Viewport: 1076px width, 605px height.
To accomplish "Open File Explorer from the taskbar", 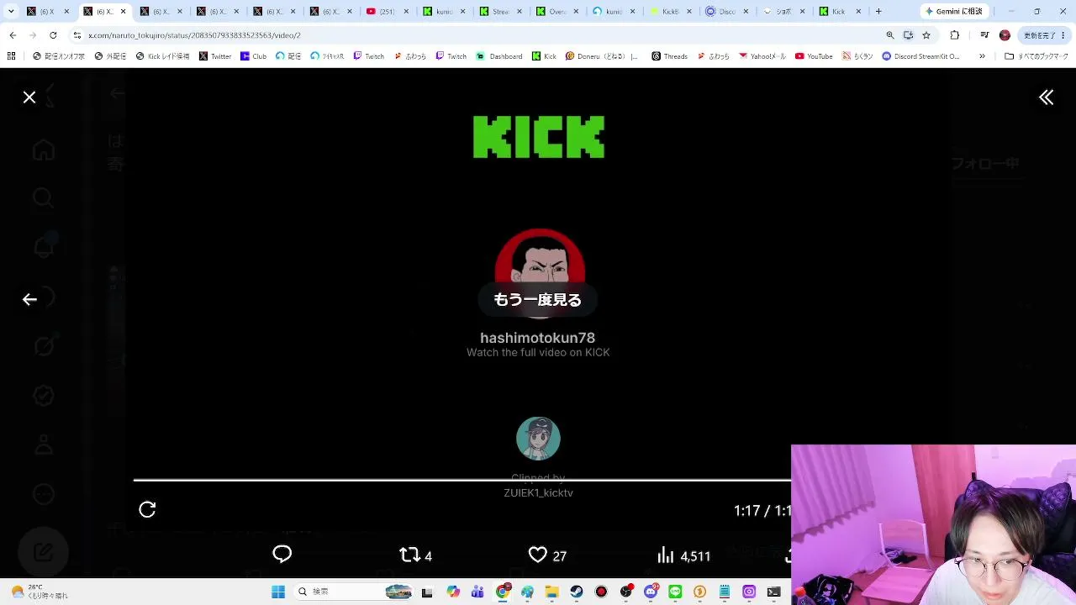I will [552, 592].
